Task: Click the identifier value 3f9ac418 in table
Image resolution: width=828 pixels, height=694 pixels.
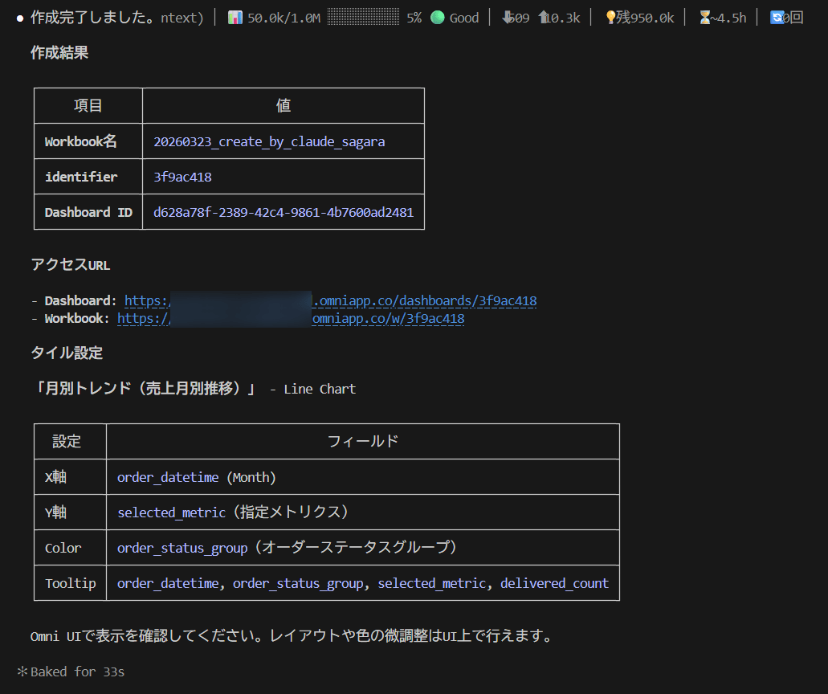Action: (x=182, y=178)
